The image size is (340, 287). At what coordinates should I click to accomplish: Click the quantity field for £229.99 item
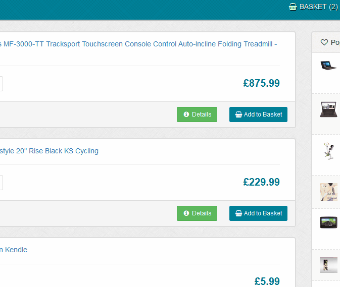[x=1, y=183]
